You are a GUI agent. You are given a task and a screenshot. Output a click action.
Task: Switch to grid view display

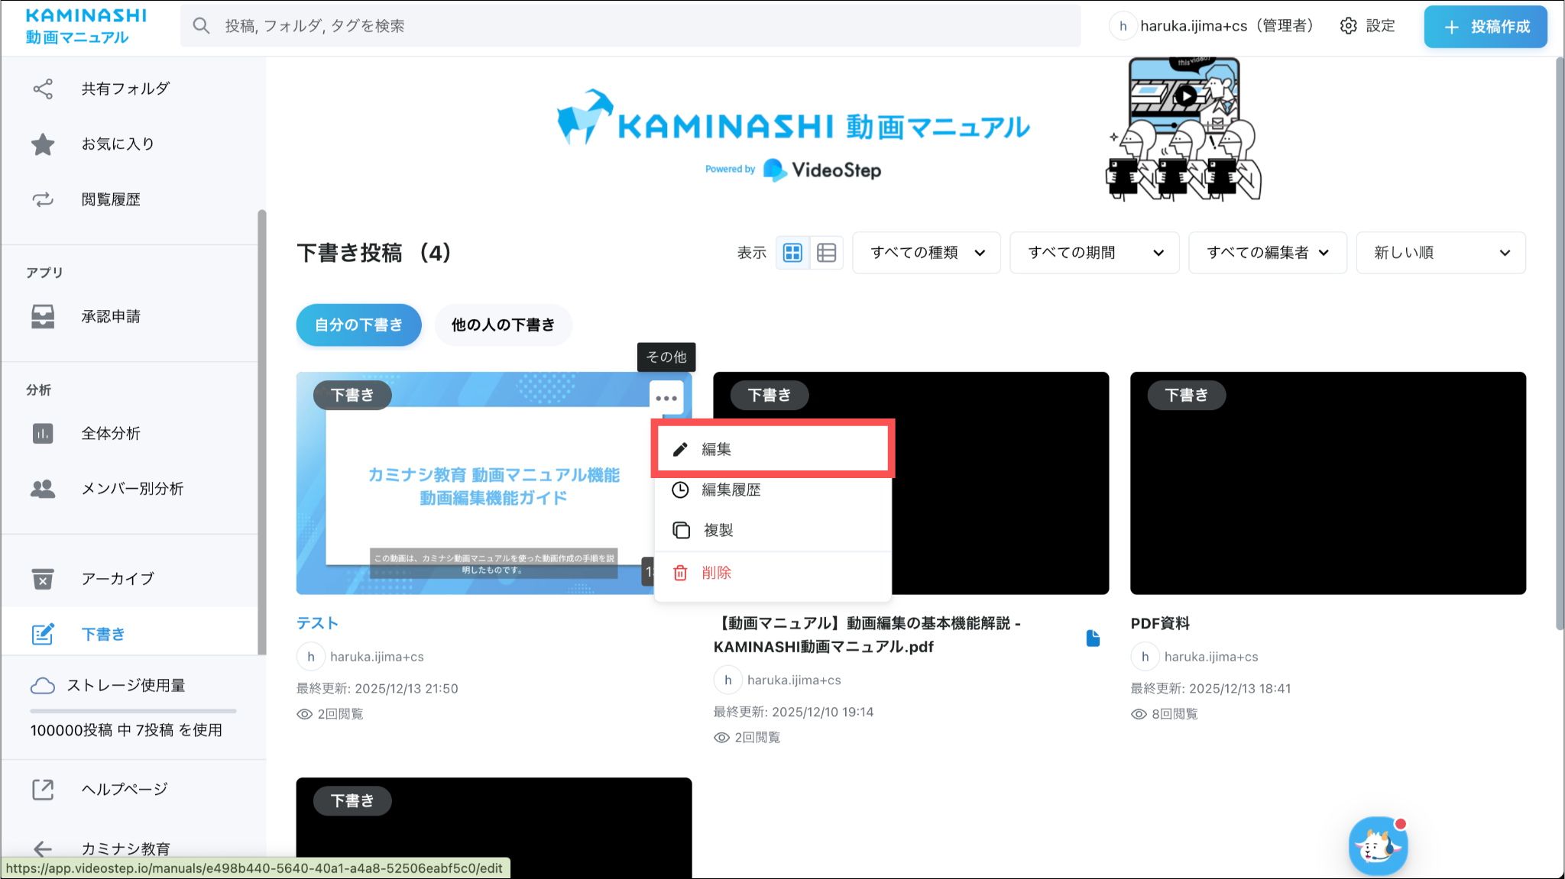click(792, 253)
